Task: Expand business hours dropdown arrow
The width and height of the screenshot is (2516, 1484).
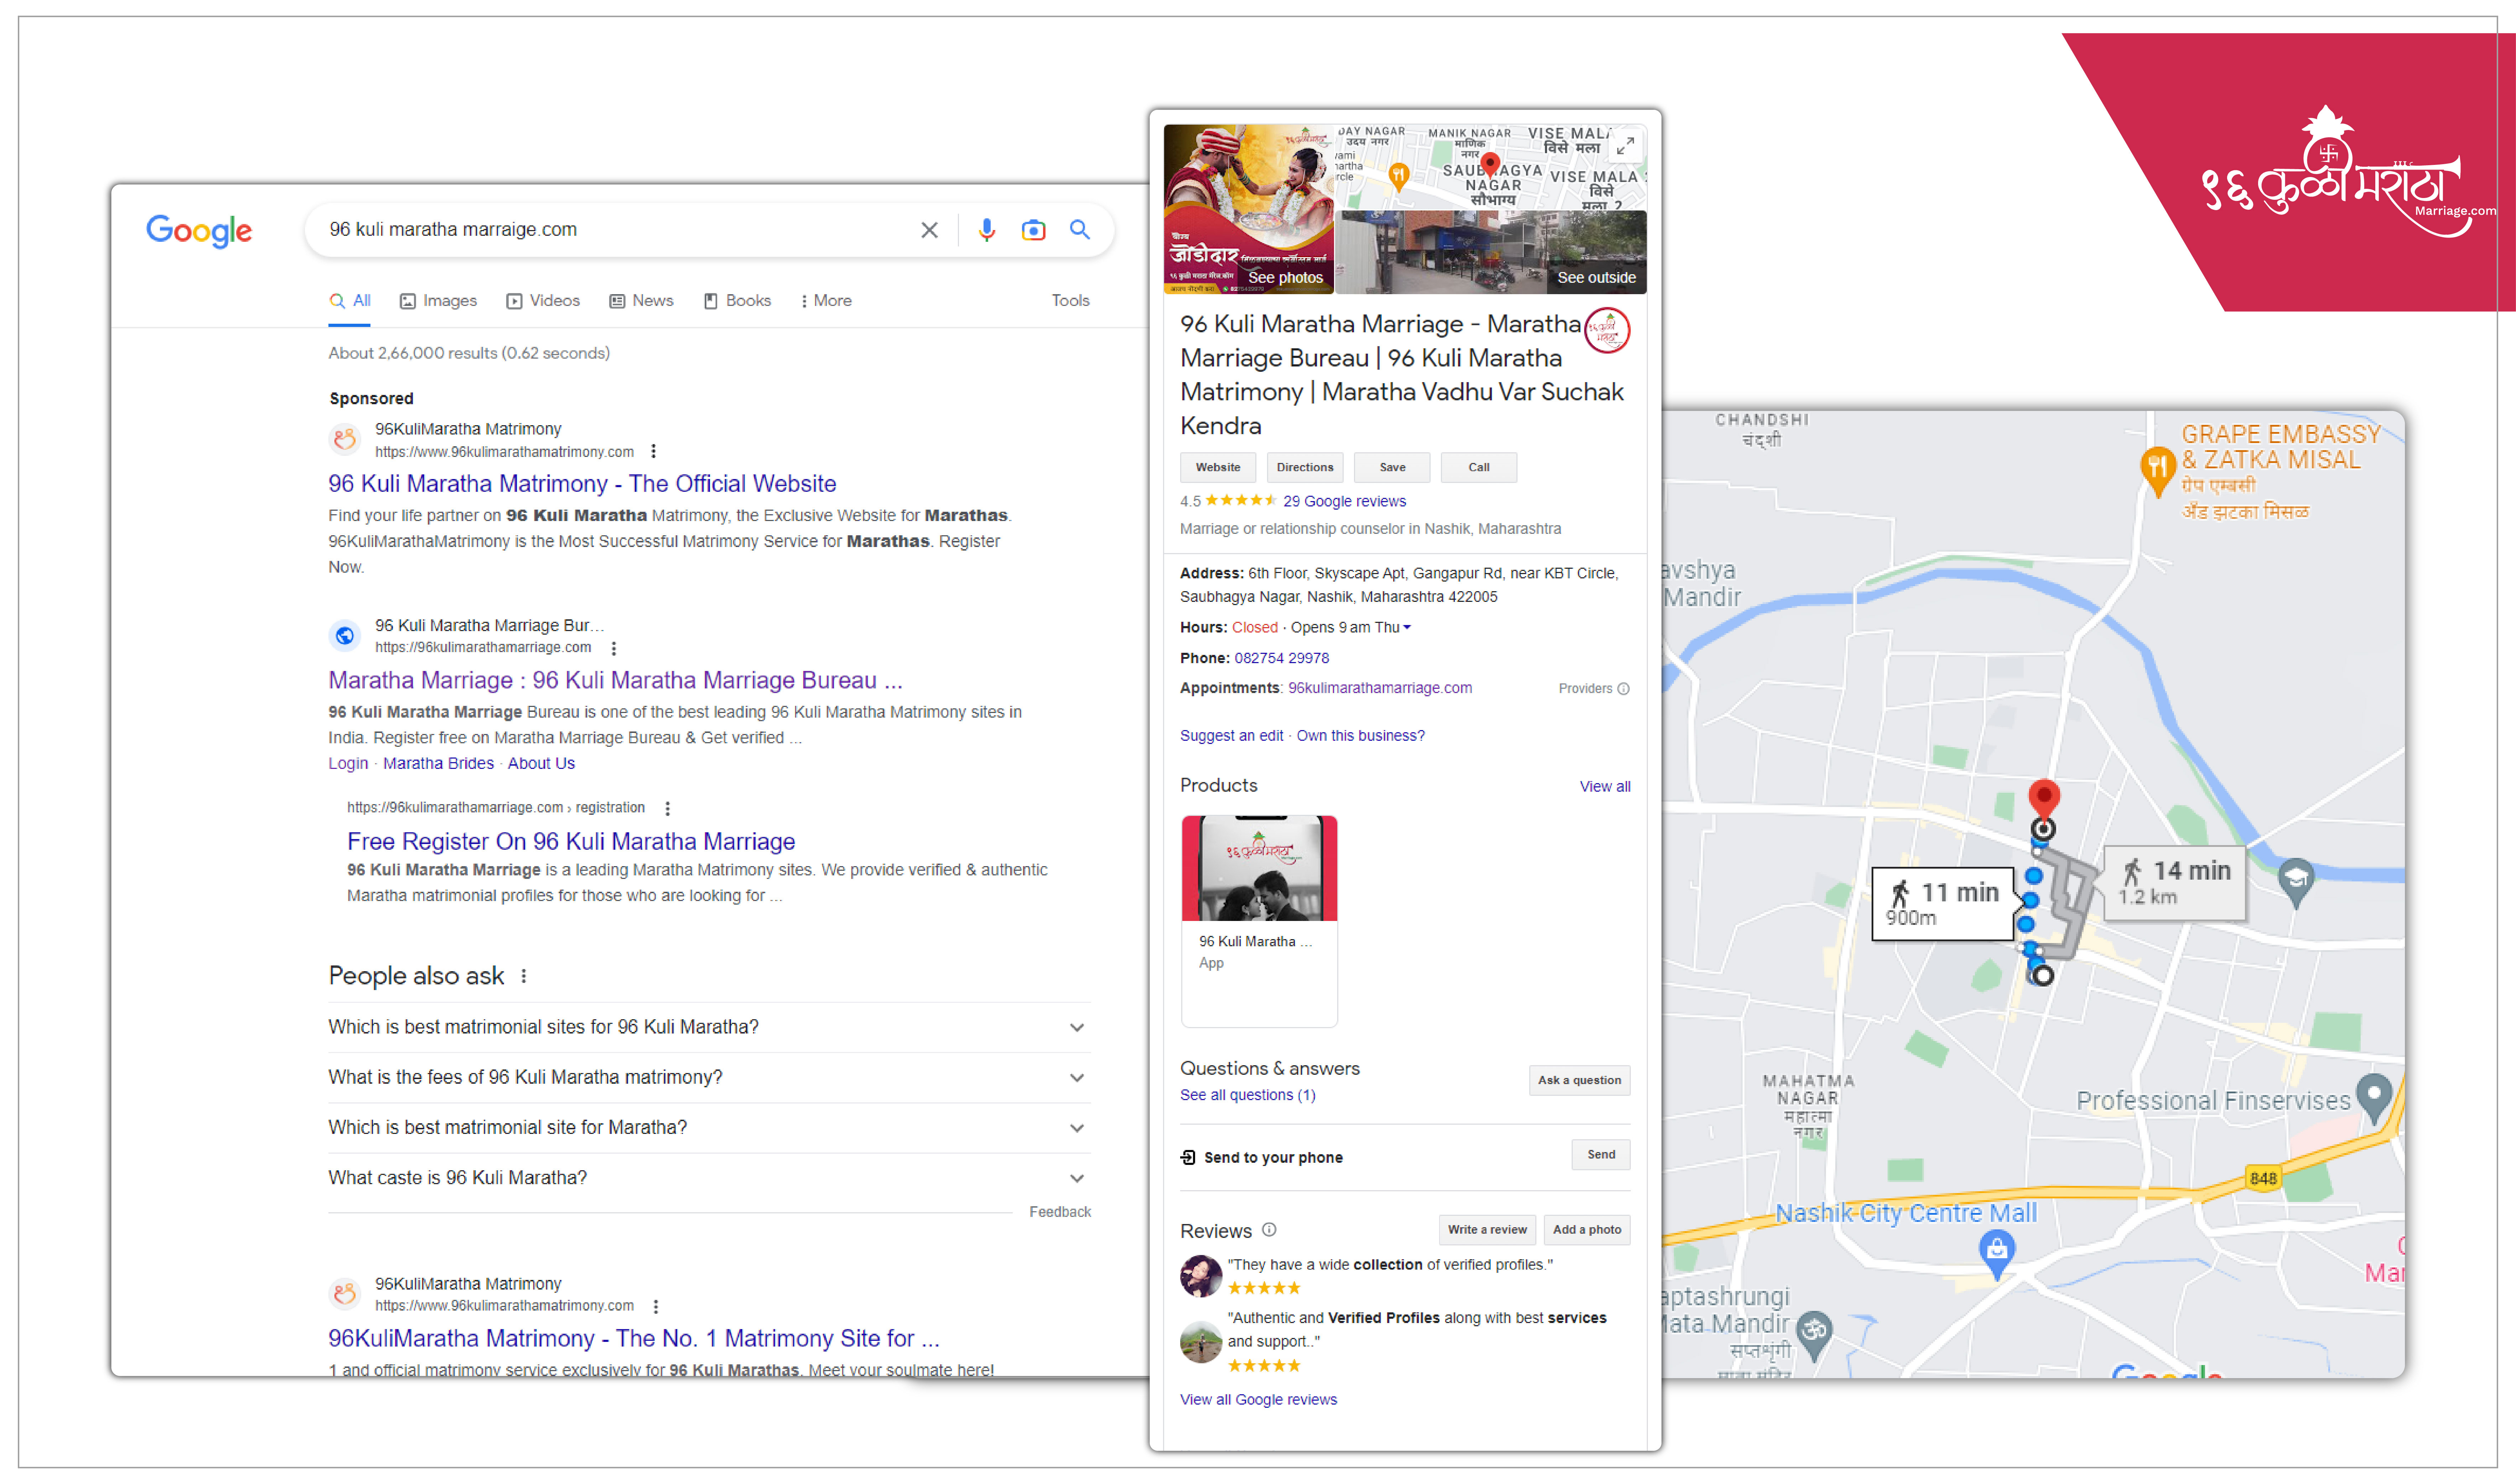Action: coord(1407,628)
